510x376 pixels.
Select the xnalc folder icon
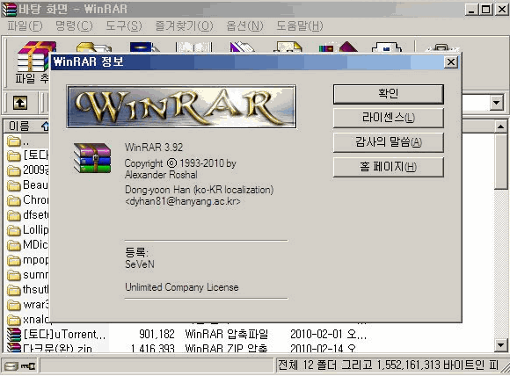14,320
